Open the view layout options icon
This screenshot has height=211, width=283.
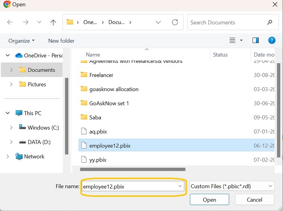coord(233,40)
